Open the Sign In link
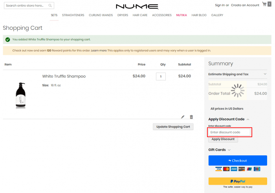The image size is (275, 193). coord(220,5)
